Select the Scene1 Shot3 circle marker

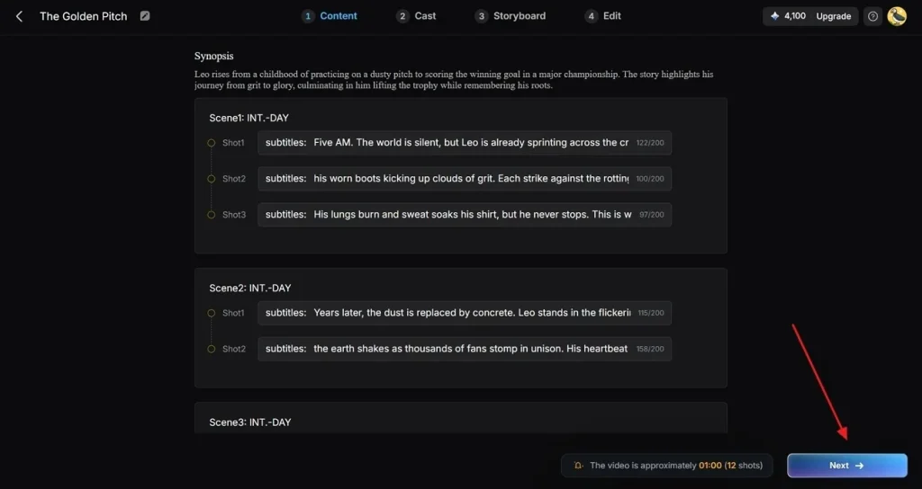coord(211,215)
